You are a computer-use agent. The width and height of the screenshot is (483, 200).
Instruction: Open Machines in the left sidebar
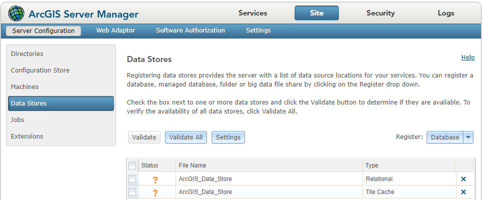coord(24,87)
